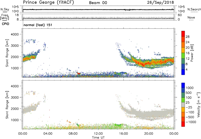
Task: Select the "12" label on power color bar
Action: 187,59
